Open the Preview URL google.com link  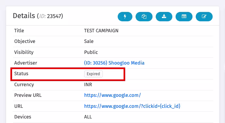[112, 95]
